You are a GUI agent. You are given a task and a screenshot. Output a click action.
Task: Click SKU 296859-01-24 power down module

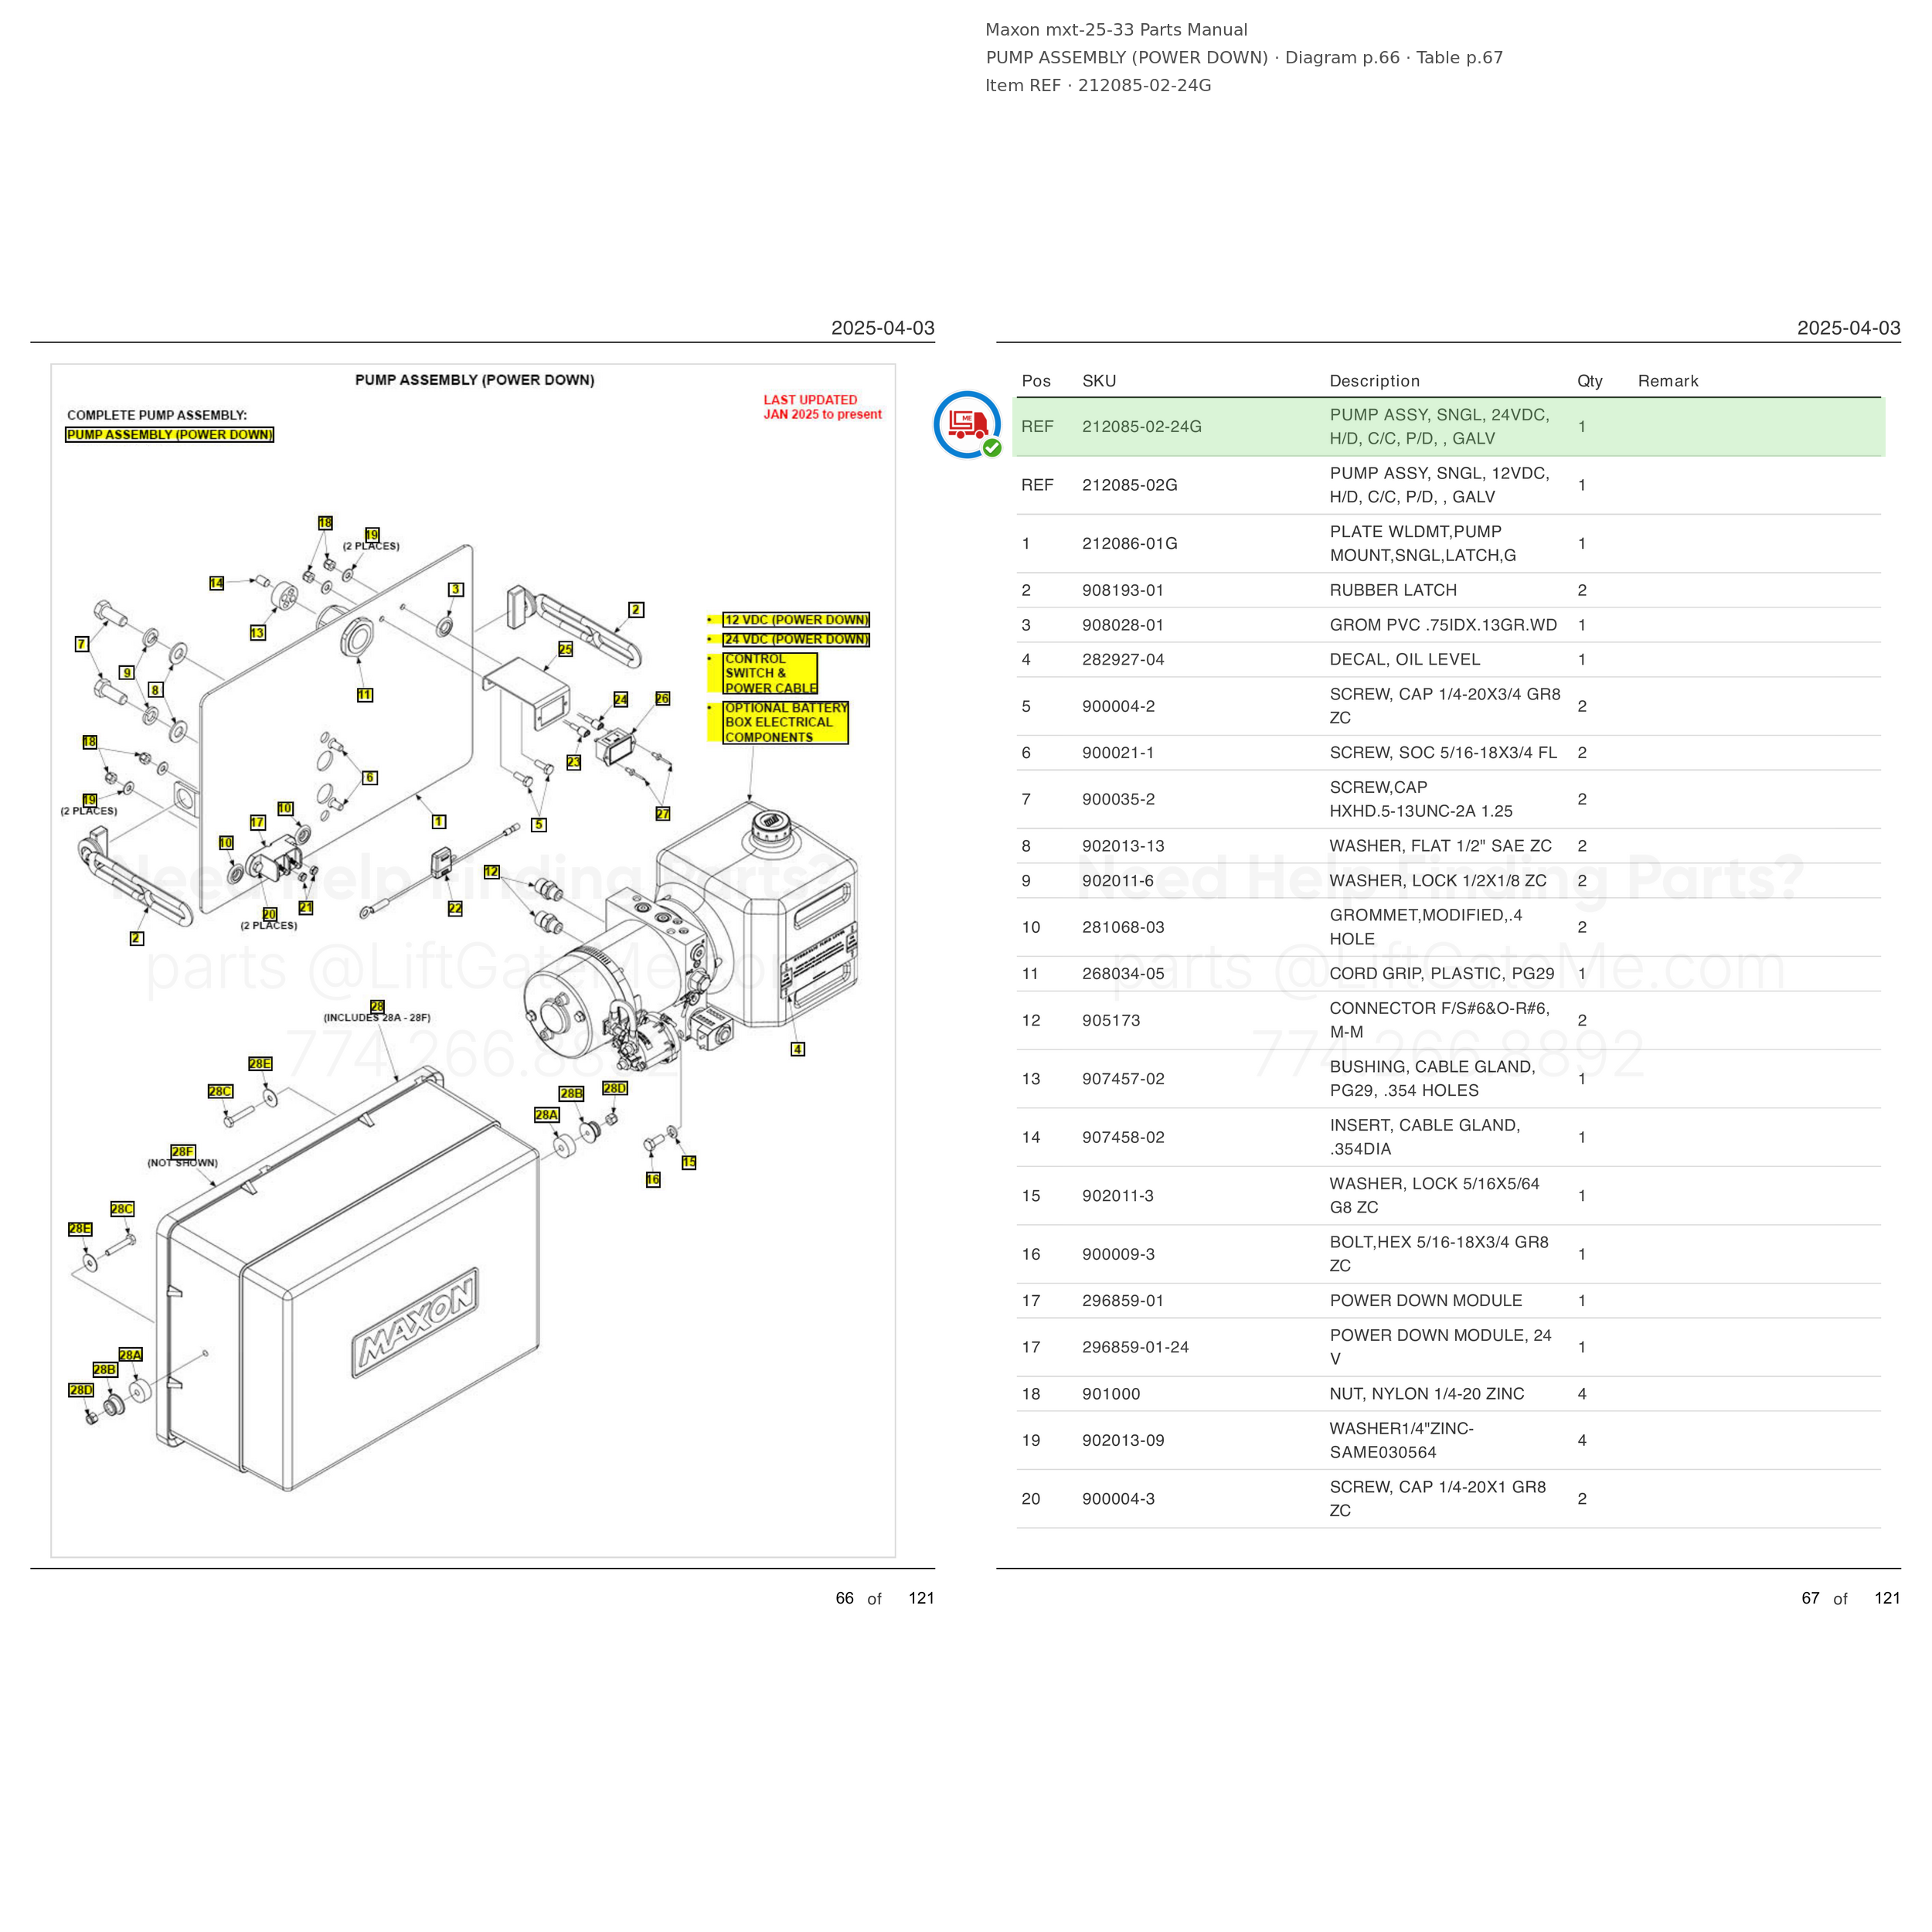point(1135,1347)
